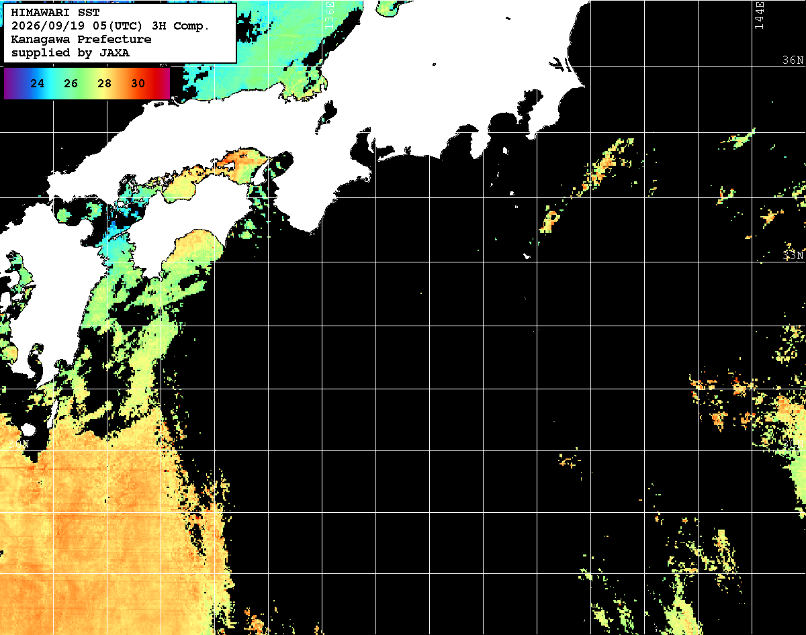Screen dimensions: 806x635
Task: Click the supplied by JAXA credit
Action: 71,52
